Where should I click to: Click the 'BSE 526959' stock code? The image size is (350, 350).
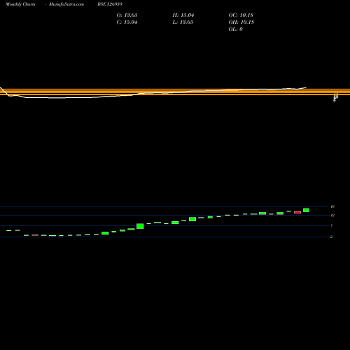click(110, 4)
